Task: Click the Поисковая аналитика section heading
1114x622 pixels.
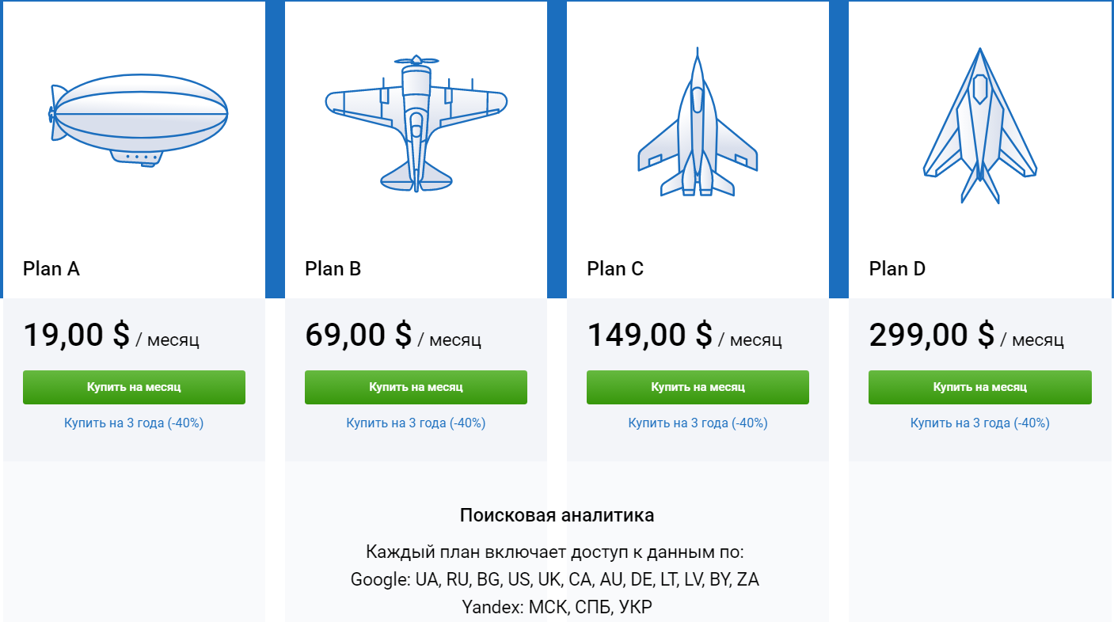Action: tap(557, 514)
